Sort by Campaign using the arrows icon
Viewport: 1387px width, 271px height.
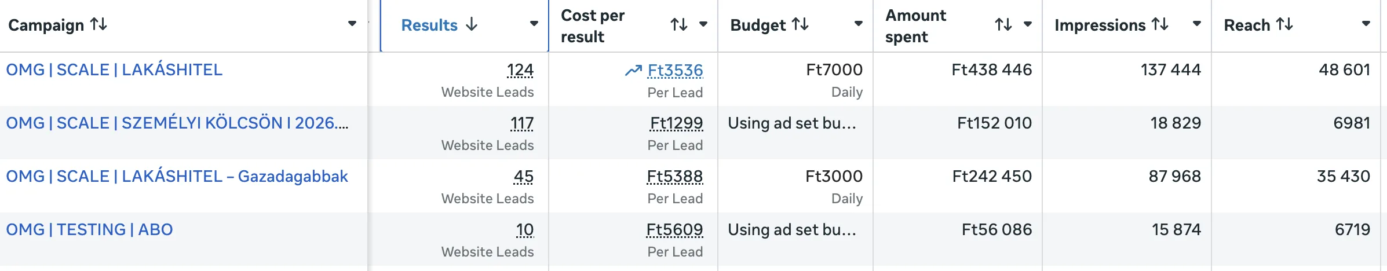click(99, 24)
